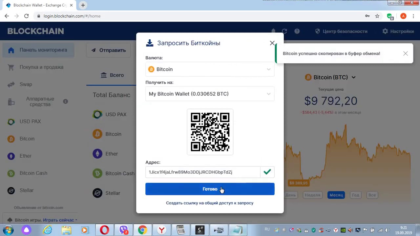Select the Ether sidebar icon

[x=11, y=156]
